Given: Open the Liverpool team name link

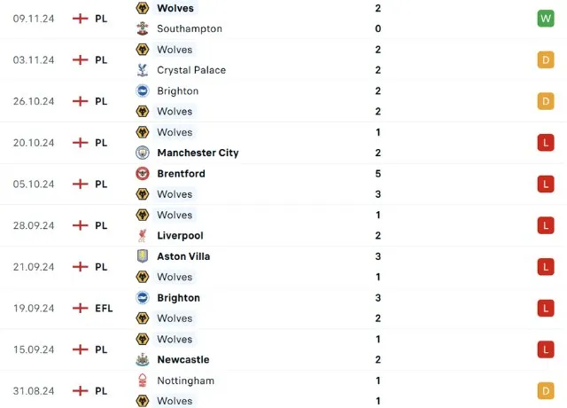Looking at the screenshot, I should [180, 236].
